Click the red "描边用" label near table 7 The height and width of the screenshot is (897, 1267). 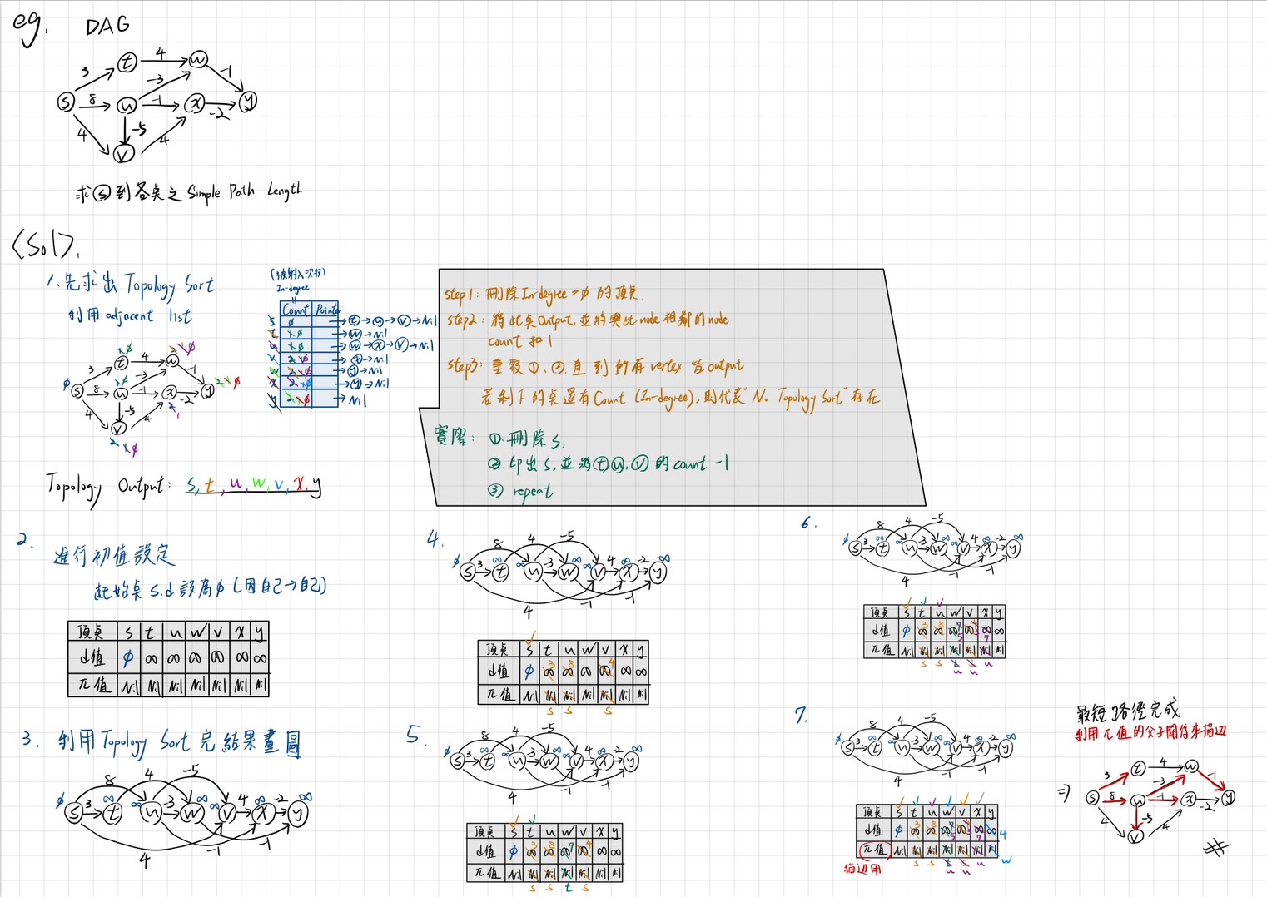tap(862, 869)
